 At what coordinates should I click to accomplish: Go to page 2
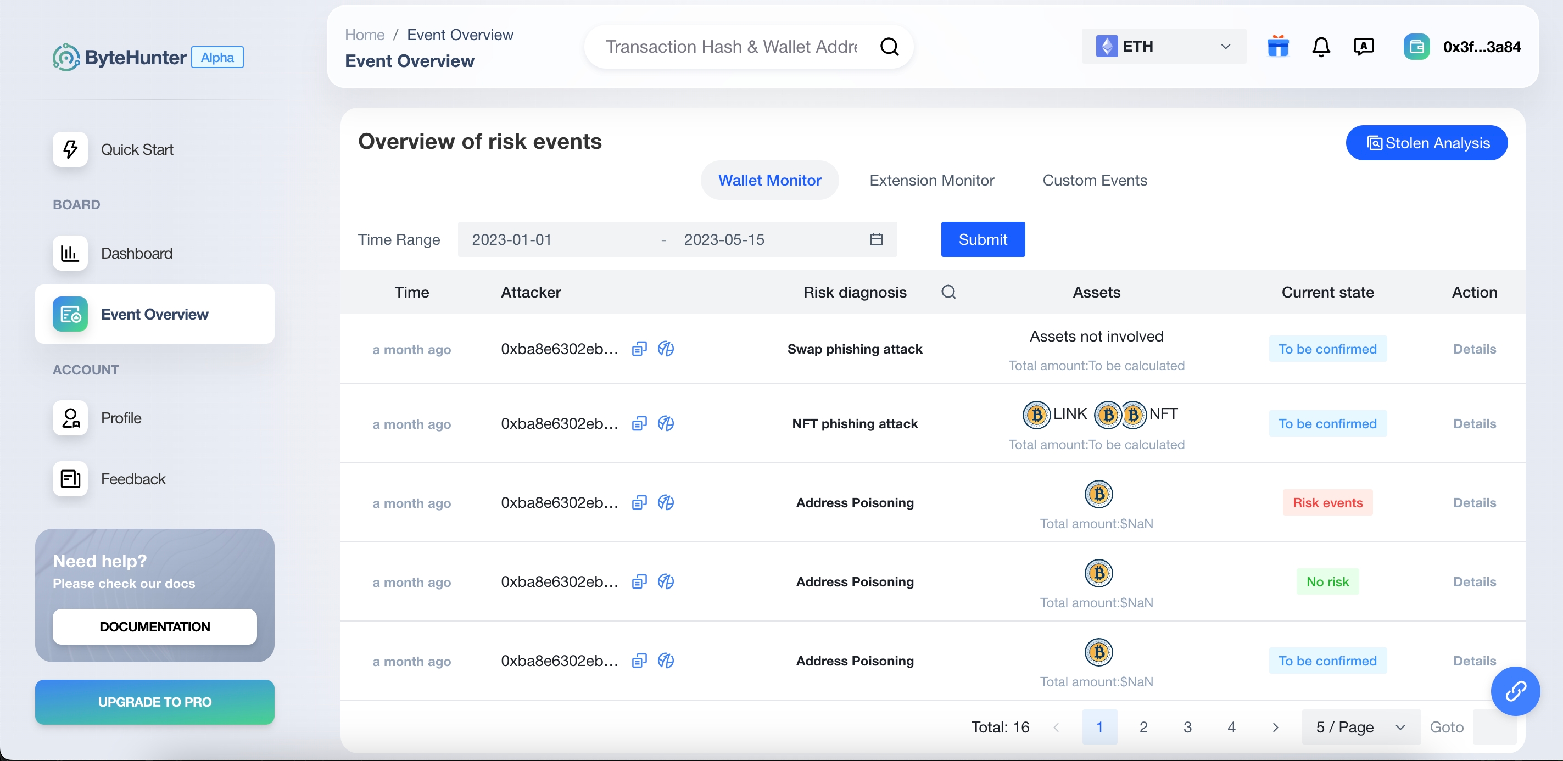click(1143, 726)
